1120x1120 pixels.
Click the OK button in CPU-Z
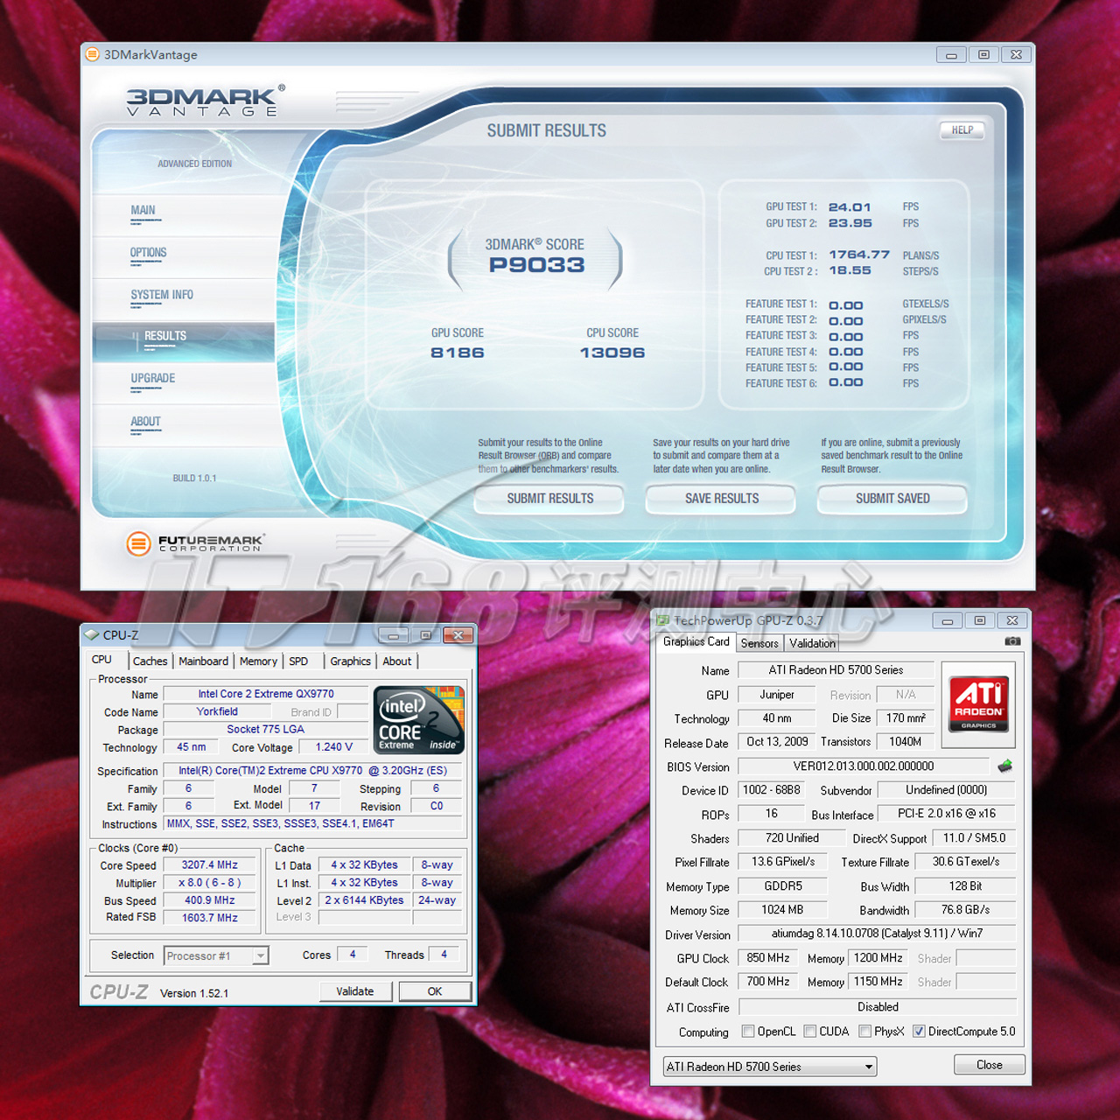point(435,991)
